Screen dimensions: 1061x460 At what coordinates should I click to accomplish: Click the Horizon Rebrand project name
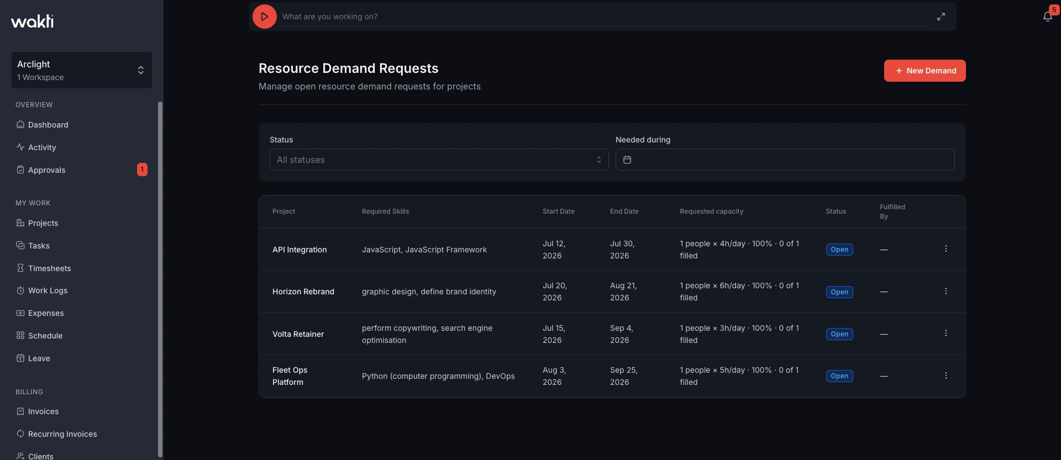pyautogui.click(x=303, y=292)
